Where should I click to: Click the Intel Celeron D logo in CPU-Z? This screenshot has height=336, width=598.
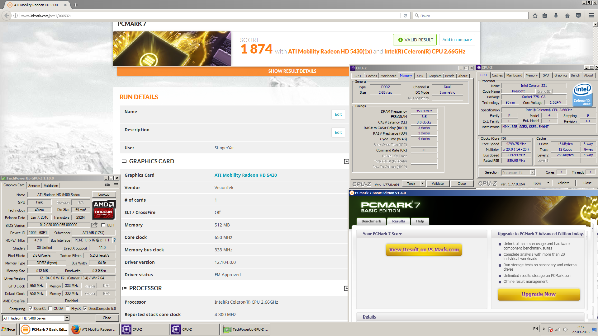coord(583,95)
